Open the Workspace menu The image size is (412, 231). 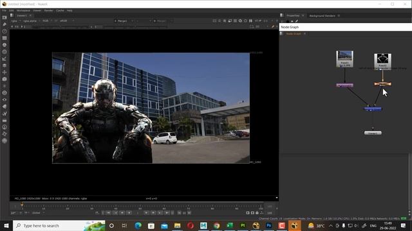(x=23, y=10)
